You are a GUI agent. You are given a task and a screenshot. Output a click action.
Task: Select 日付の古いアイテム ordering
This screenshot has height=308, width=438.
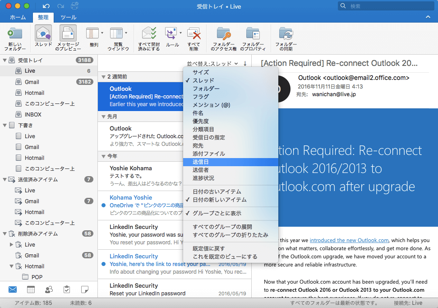pos(231,191)
